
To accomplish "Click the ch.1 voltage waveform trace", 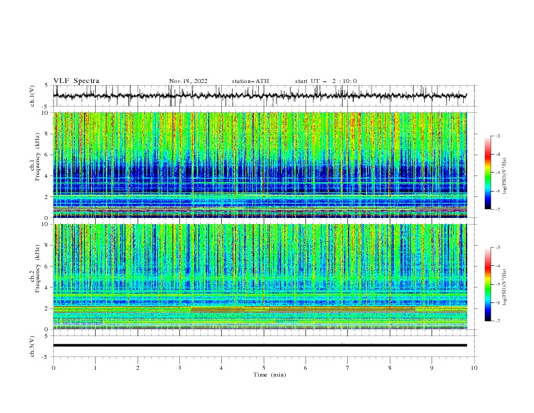I will [x=260, y=96].
